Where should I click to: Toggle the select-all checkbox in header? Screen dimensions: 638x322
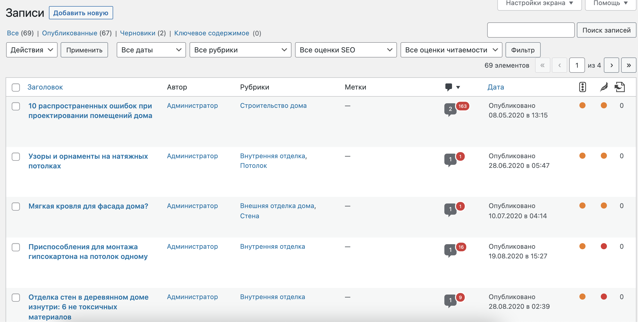(x=16, y=87)
